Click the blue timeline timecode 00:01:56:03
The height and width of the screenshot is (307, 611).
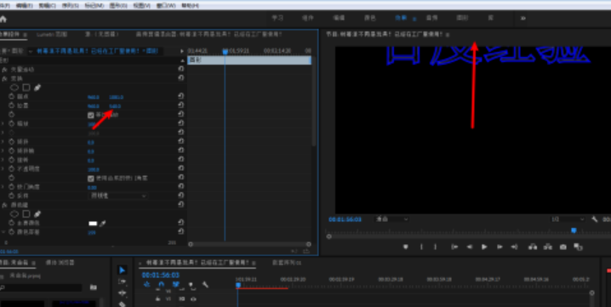(x=161, y=276)
